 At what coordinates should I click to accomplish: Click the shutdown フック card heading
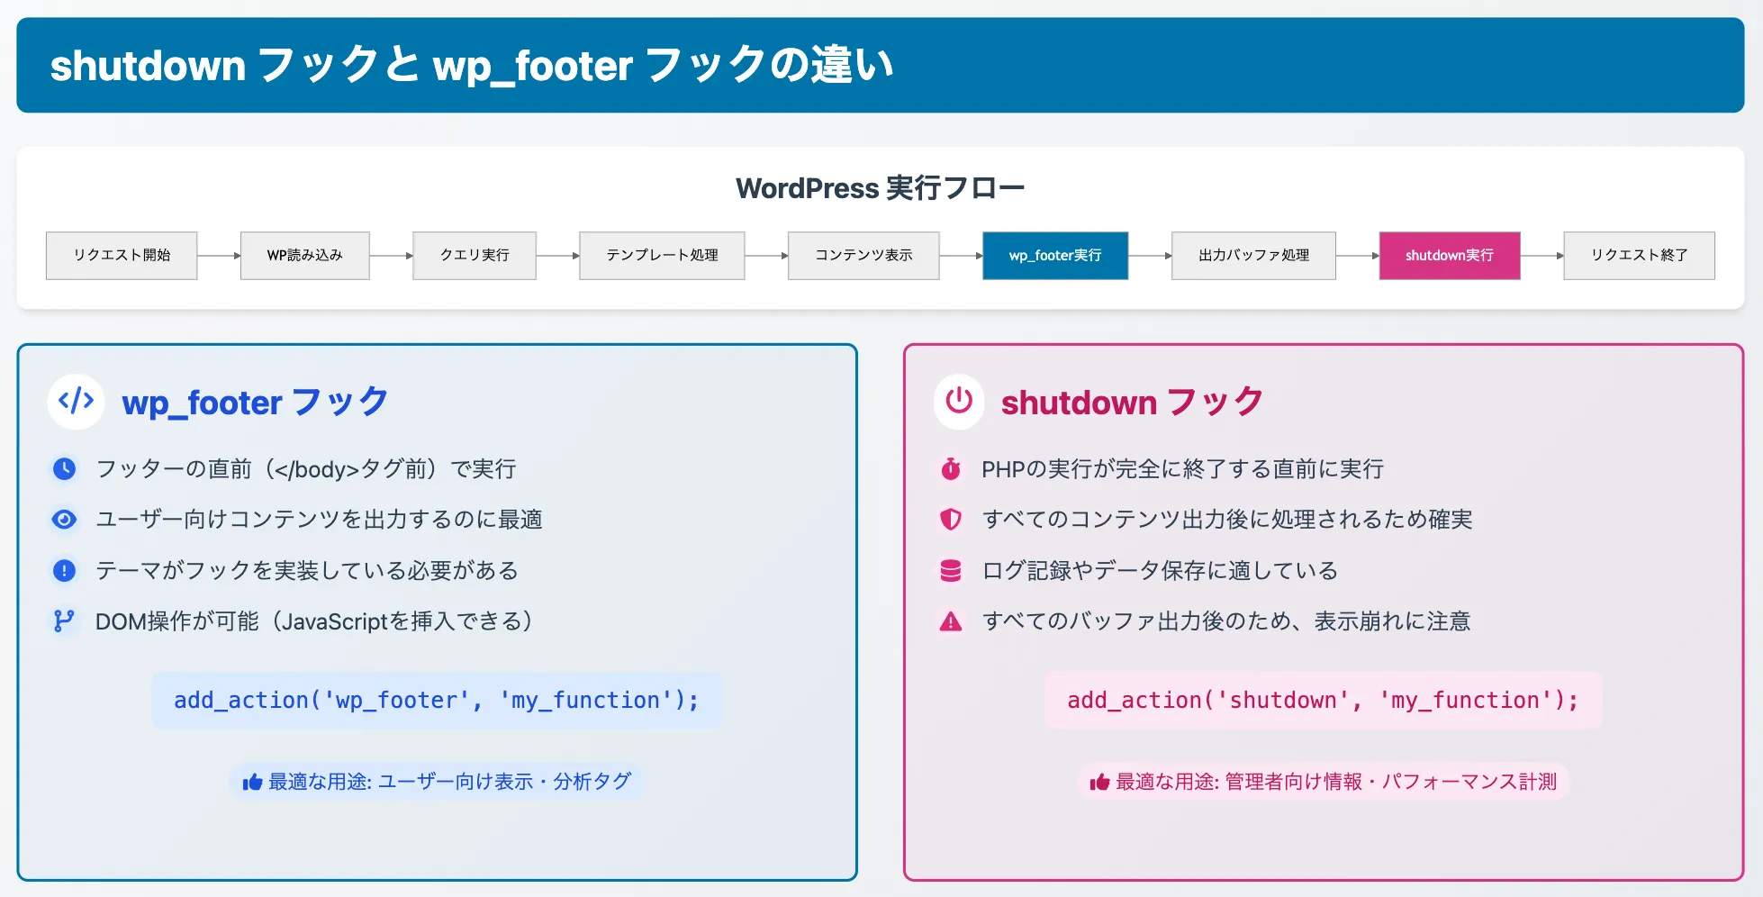point(1133,402)
